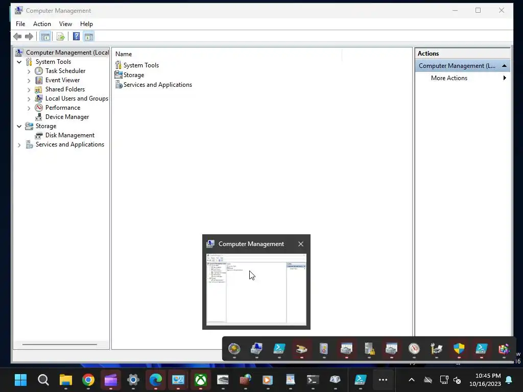This screenshot has width=523, height=392.
Task: Open the Windows Start menu
Action: point(20,380)
